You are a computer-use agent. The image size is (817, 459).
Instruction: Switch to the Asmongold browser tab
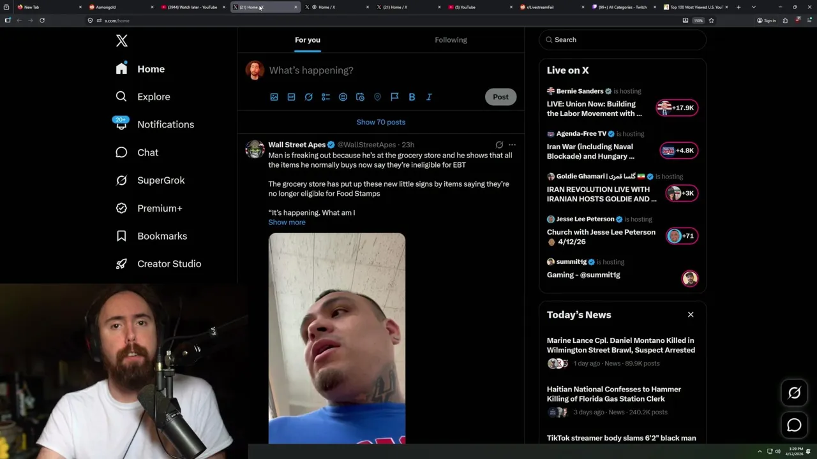pyautogui.click(x=120, y=7)
